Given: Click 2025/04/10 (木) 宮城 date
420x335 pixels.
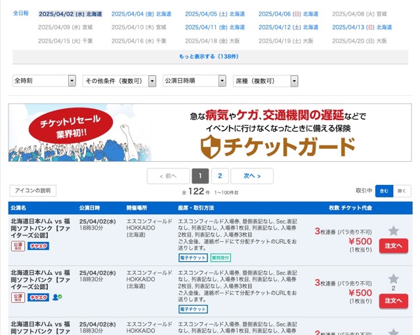Looking at the screenshot, I should [x=138, y=28].
